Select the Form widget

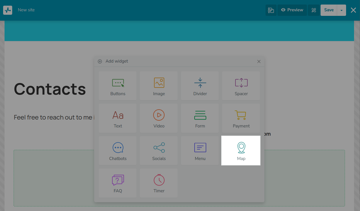coord(200,118)
